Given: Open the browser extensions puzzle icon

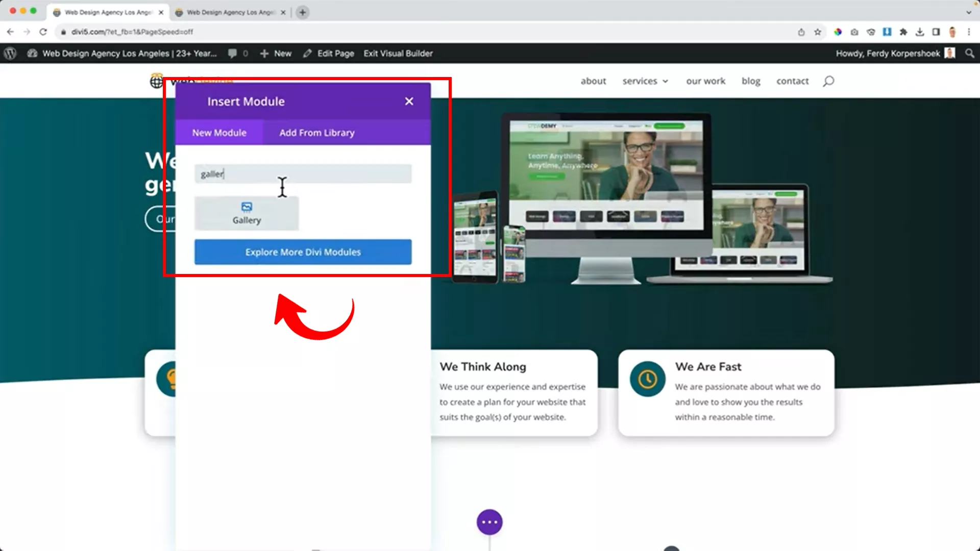Looking at the screenshot, I should coord(903,32).
